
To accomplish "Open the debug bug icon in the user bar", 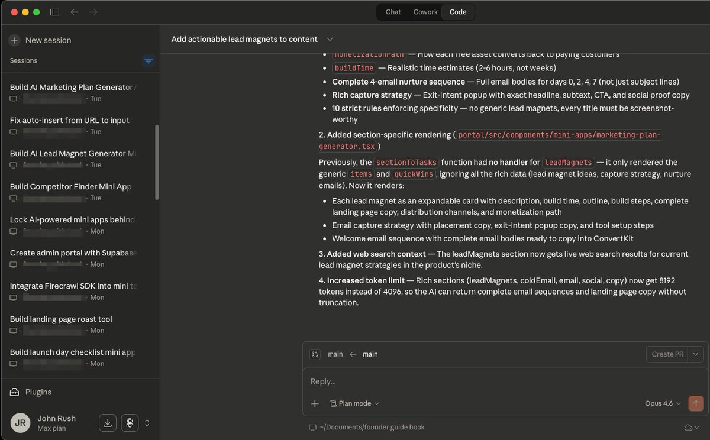I will (130, 422).
